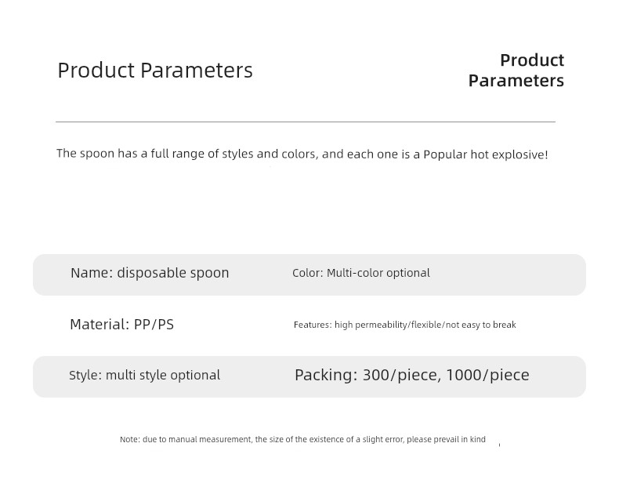Click the spoon styles and colors sentence
619x494 pixels.
pyautogui.click(x=302, y=154)
